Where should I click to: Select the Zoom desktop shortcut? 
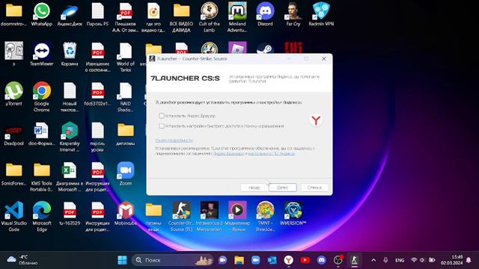click(x=126, y=174)
